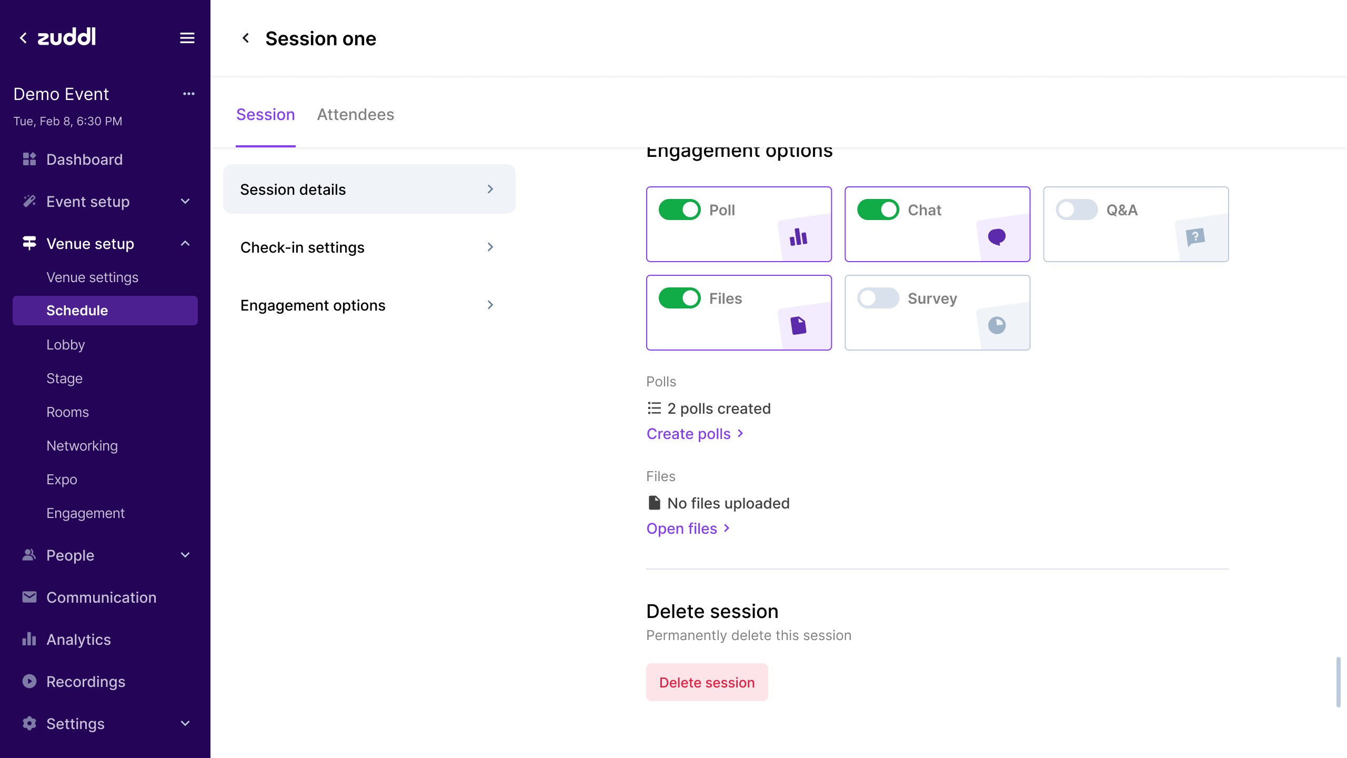This screenshot has height=758, width=1347.
Task: Turn on the Survey toggle
Action: click(878, 298)
